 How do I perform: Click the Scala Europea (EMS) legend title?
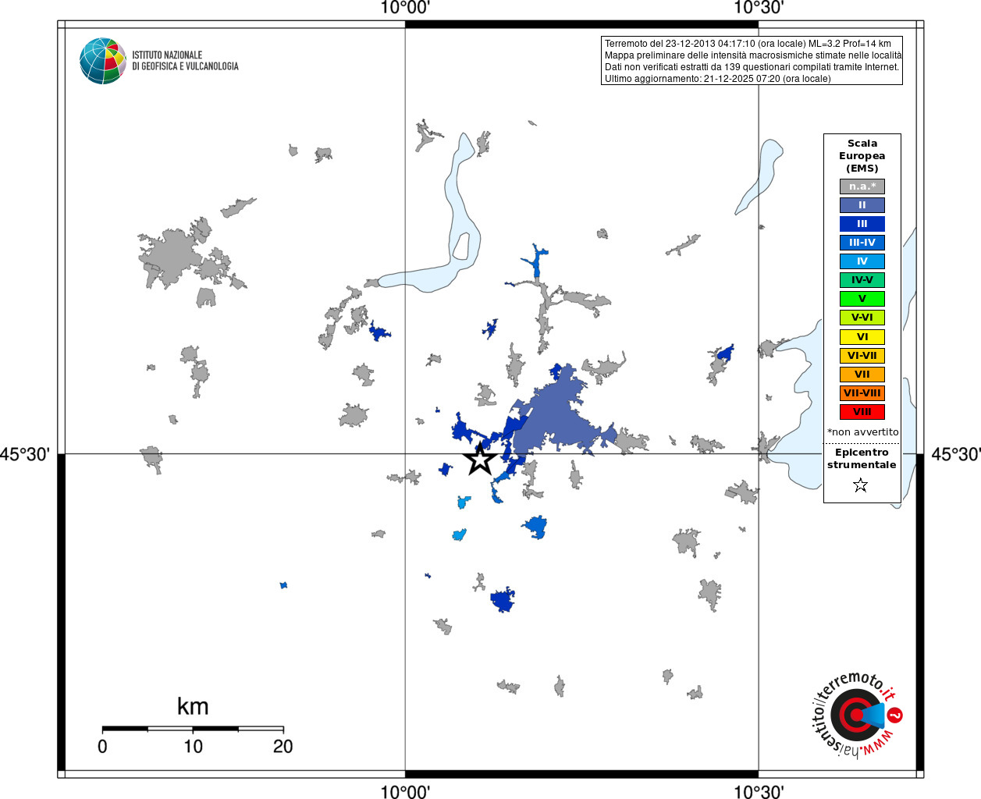pos(862,156)
